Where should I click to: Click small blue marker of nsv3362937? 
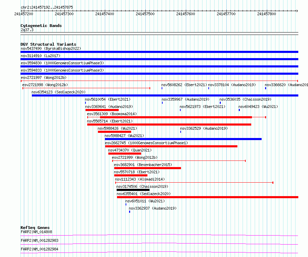130,212
